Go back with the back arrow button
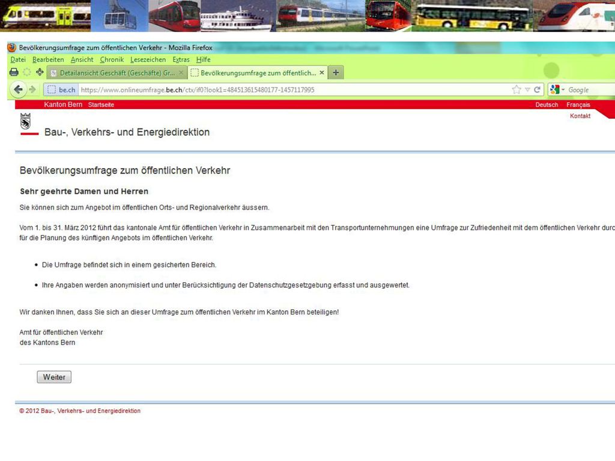615x461 pixels. pos(18,89)
